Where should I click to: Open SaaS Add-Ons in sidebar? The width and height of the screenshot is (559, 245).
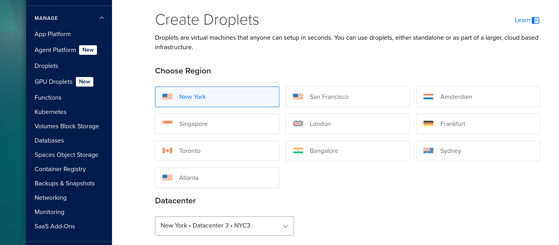tap(55, 226)
